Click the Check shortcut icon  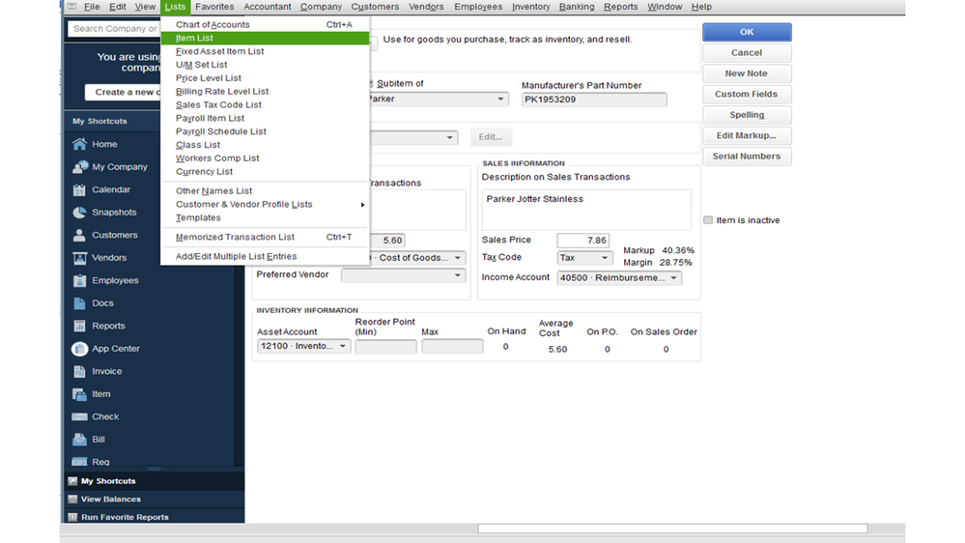[x=79, y=416]
